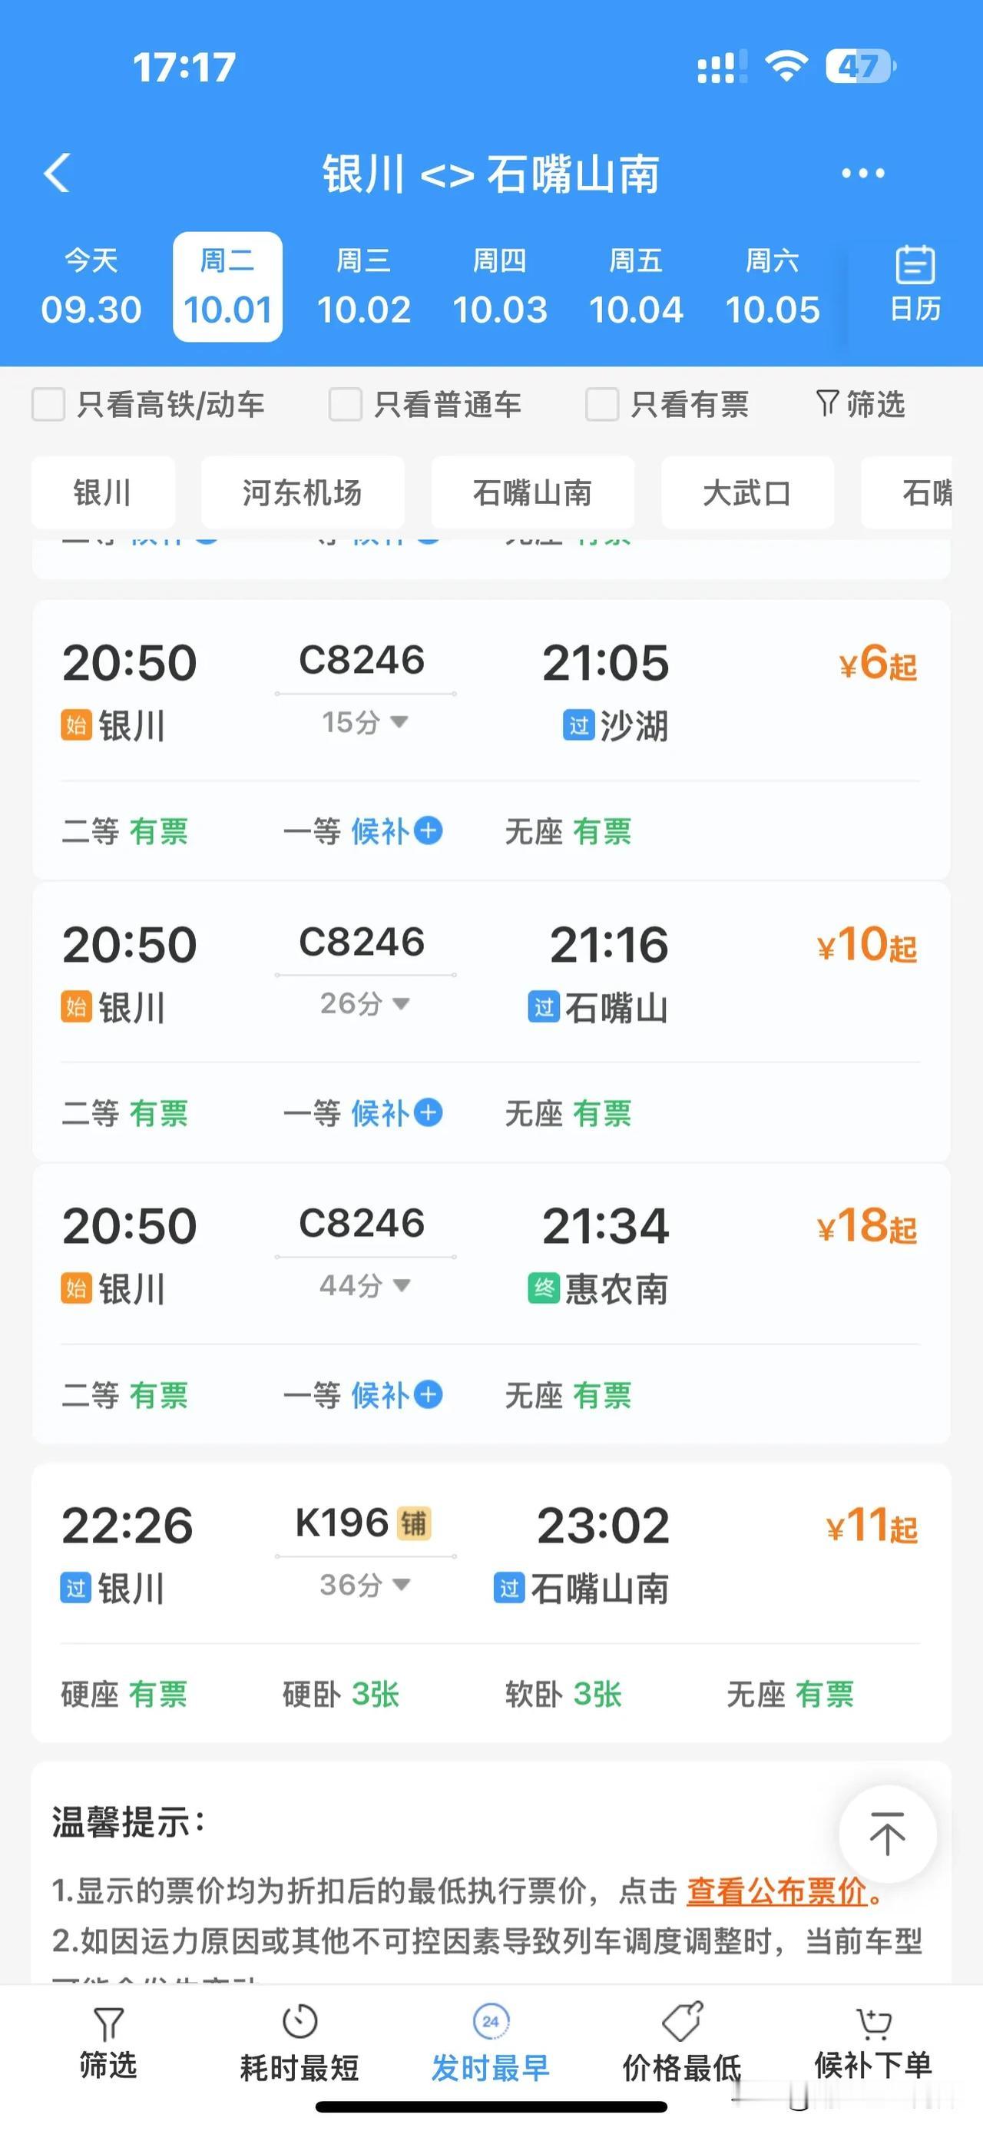Tap the scroll-to-top arrow button
Image resolution: width=983 pixels, height=2131 pixels.
(887, 1834)
